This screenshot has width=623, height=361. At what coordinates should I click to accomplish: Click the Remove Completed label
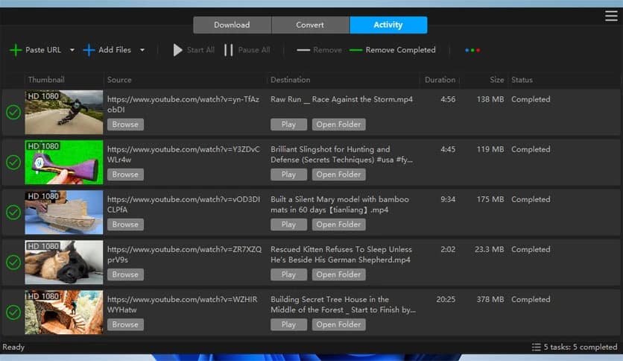point(400,50)
